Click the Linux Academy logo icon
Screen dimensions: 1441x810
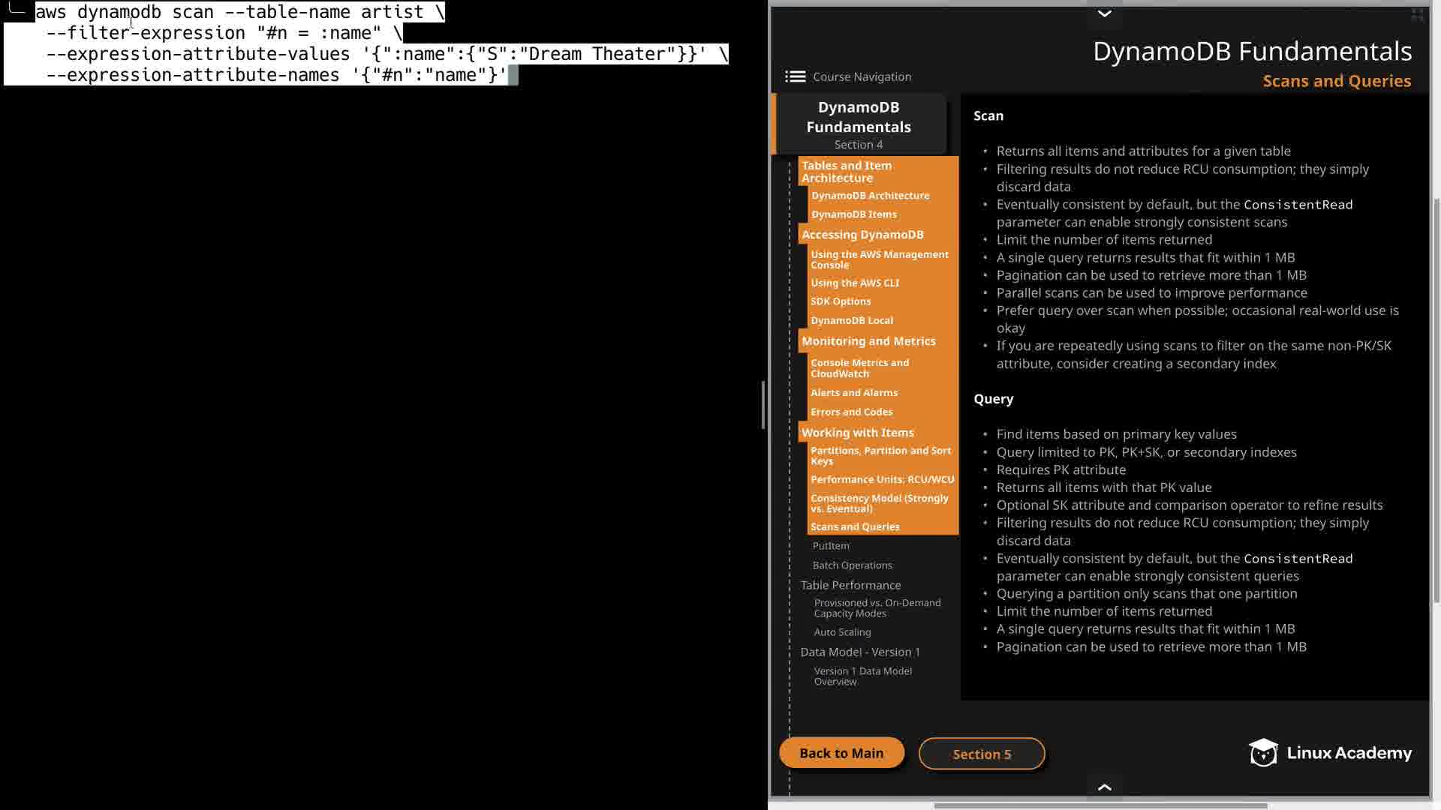[x=1263, y=752]
